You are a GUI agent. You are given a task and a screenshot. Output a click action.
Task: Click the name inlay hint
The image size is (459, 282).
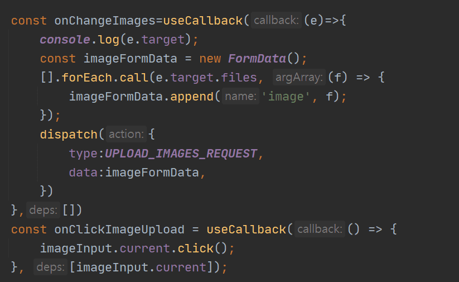(x=240, y=97)
